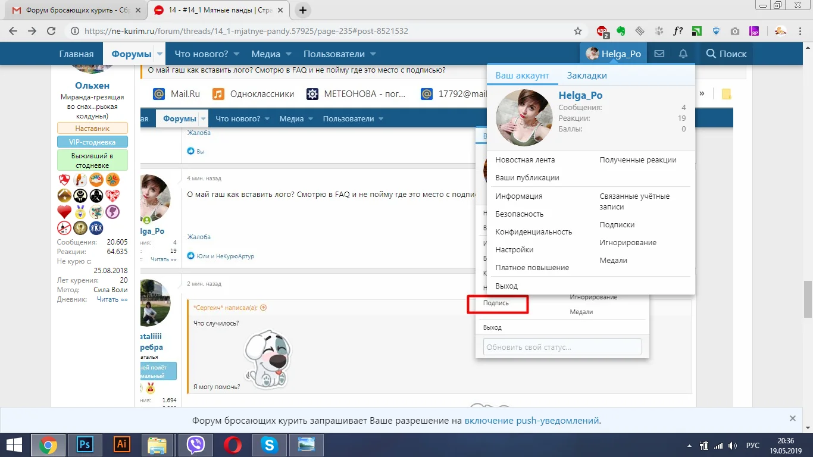Expand the Пользователи dropdown arrow in top navbar
Viewport: 813px width, 457px height.
point(373,54)
